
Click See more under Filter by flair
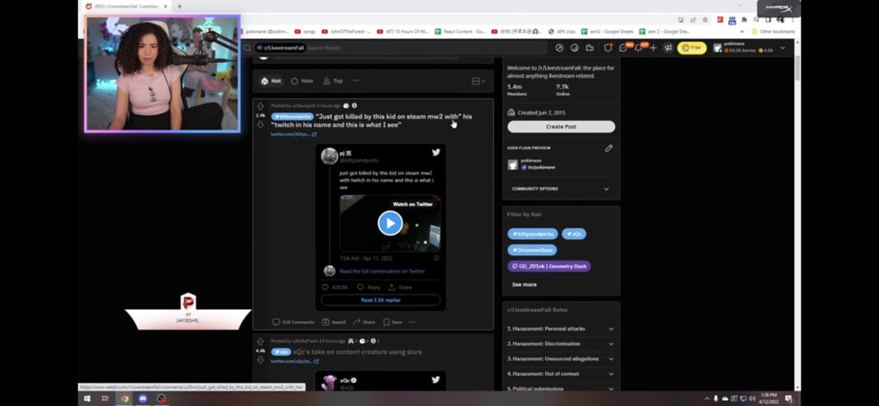click(x=524, y=284)
